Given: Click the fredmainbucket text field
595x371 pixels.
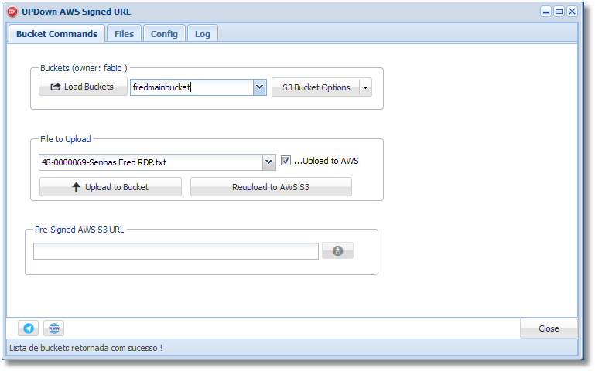Looking at the screenshot, I should 192,87.
